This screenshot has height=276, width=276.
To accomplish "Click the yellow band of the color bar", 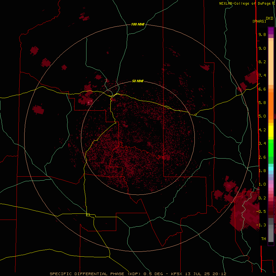I will point(271,131).
